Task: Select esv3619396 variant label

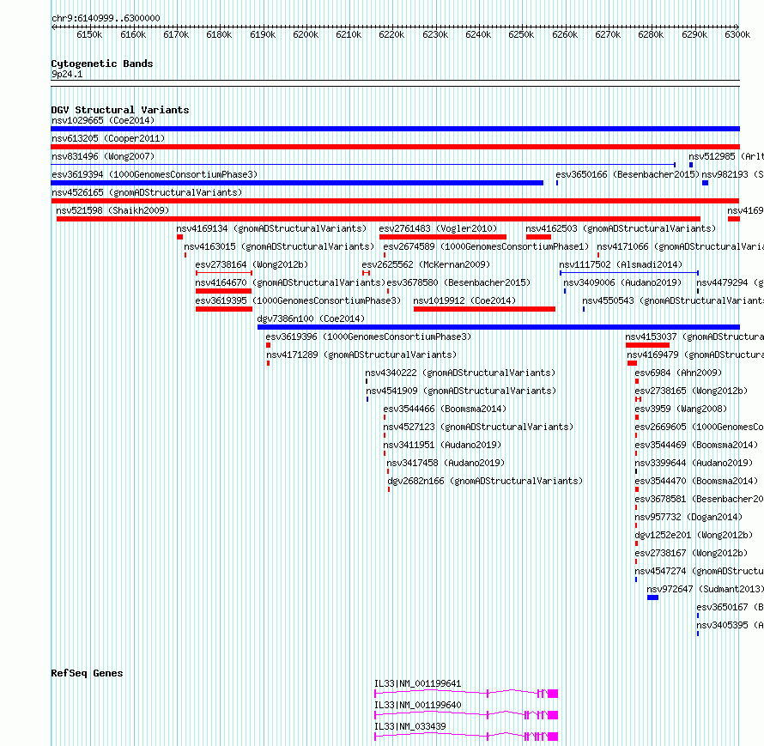Action: [368, 337]
